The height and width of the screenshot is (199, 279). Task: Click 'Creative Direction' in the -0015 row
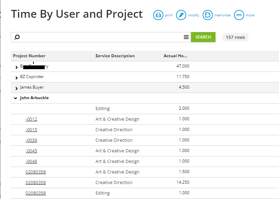[114, 129]
